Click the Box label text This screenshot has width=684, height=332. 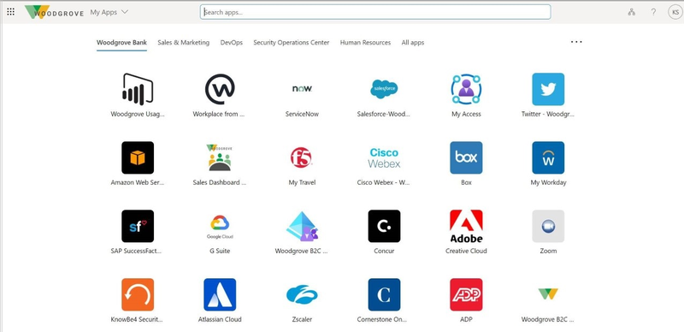(466, 182)
